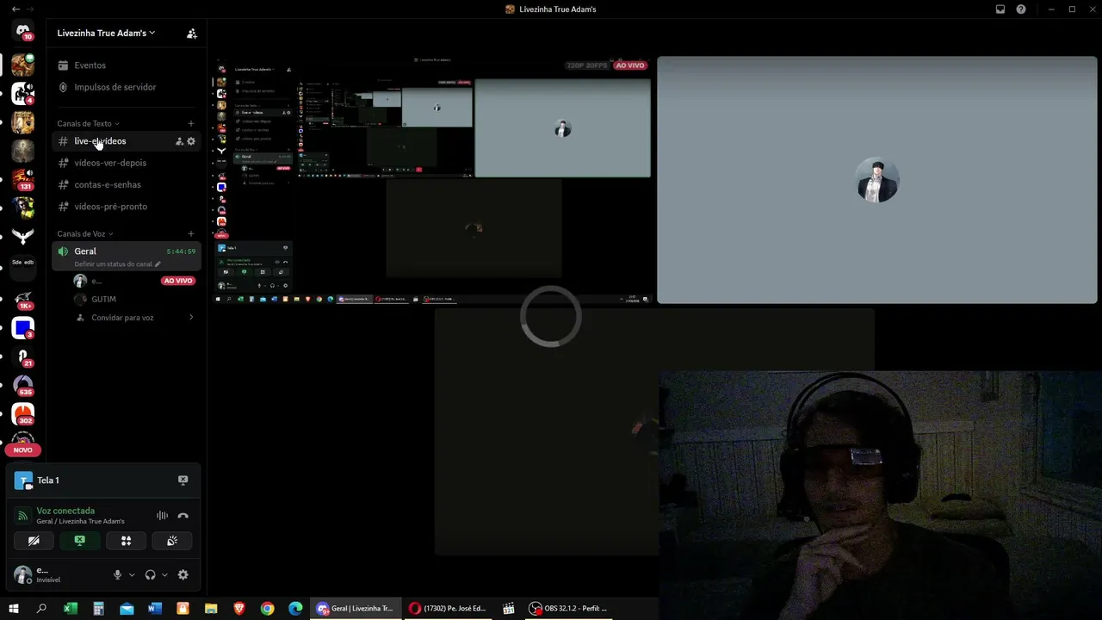1102x620 pixels.
Task: Open the server icon with 1K+ badge
Action: (23, 299)
